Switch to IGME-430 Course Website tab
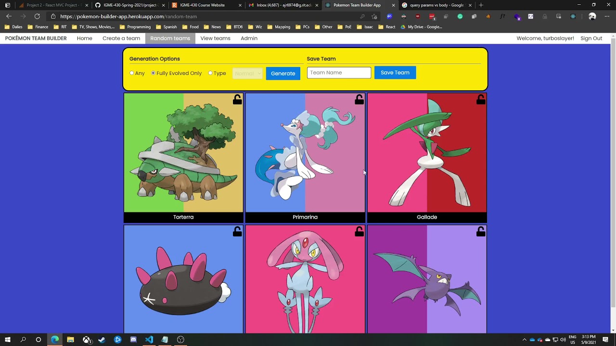Screen dimensions: 616x346 click(207, 5)
